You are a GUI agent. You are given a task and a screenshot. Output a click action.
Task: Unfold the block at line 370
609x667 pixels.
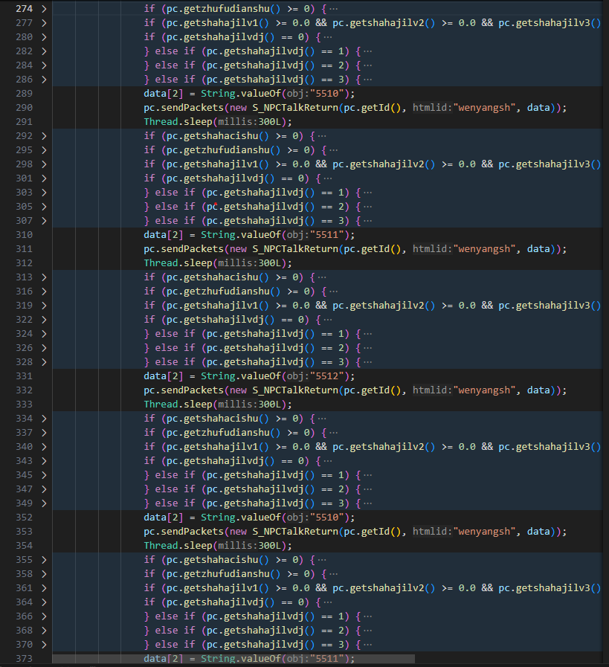pyautogui.click(x=44, y=645)
